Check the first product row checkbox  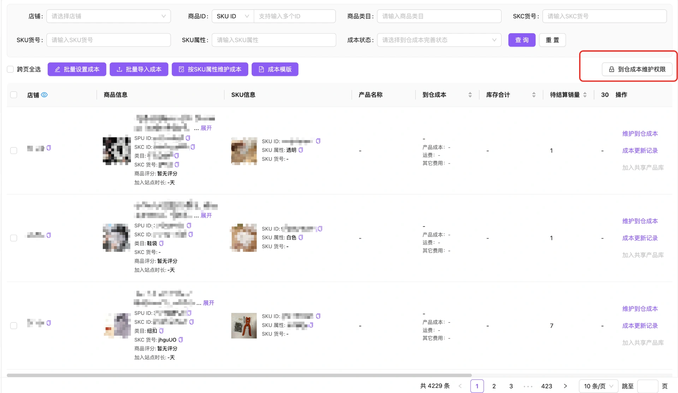tap(14, 151)
